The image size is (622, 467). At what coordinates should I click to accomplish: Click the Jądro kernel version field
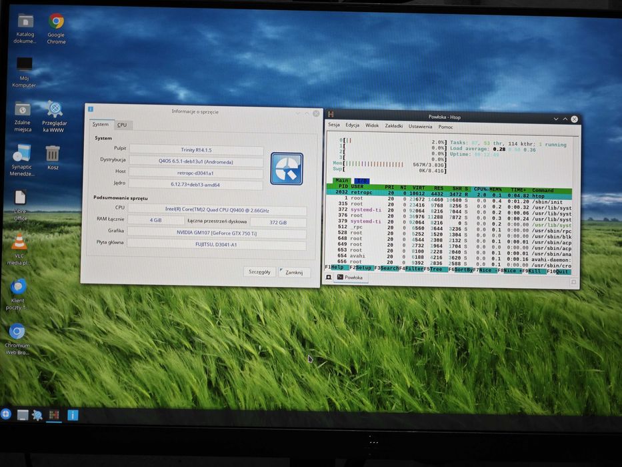pos(195,185)
